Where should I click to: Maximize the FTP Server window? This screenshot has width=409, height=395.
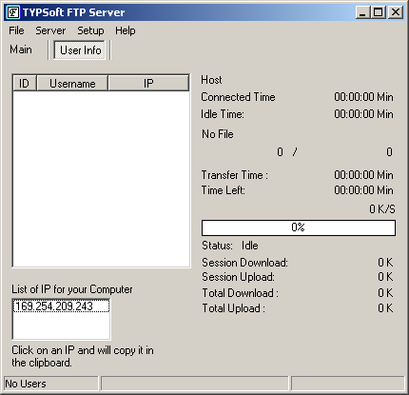(378, 12)
